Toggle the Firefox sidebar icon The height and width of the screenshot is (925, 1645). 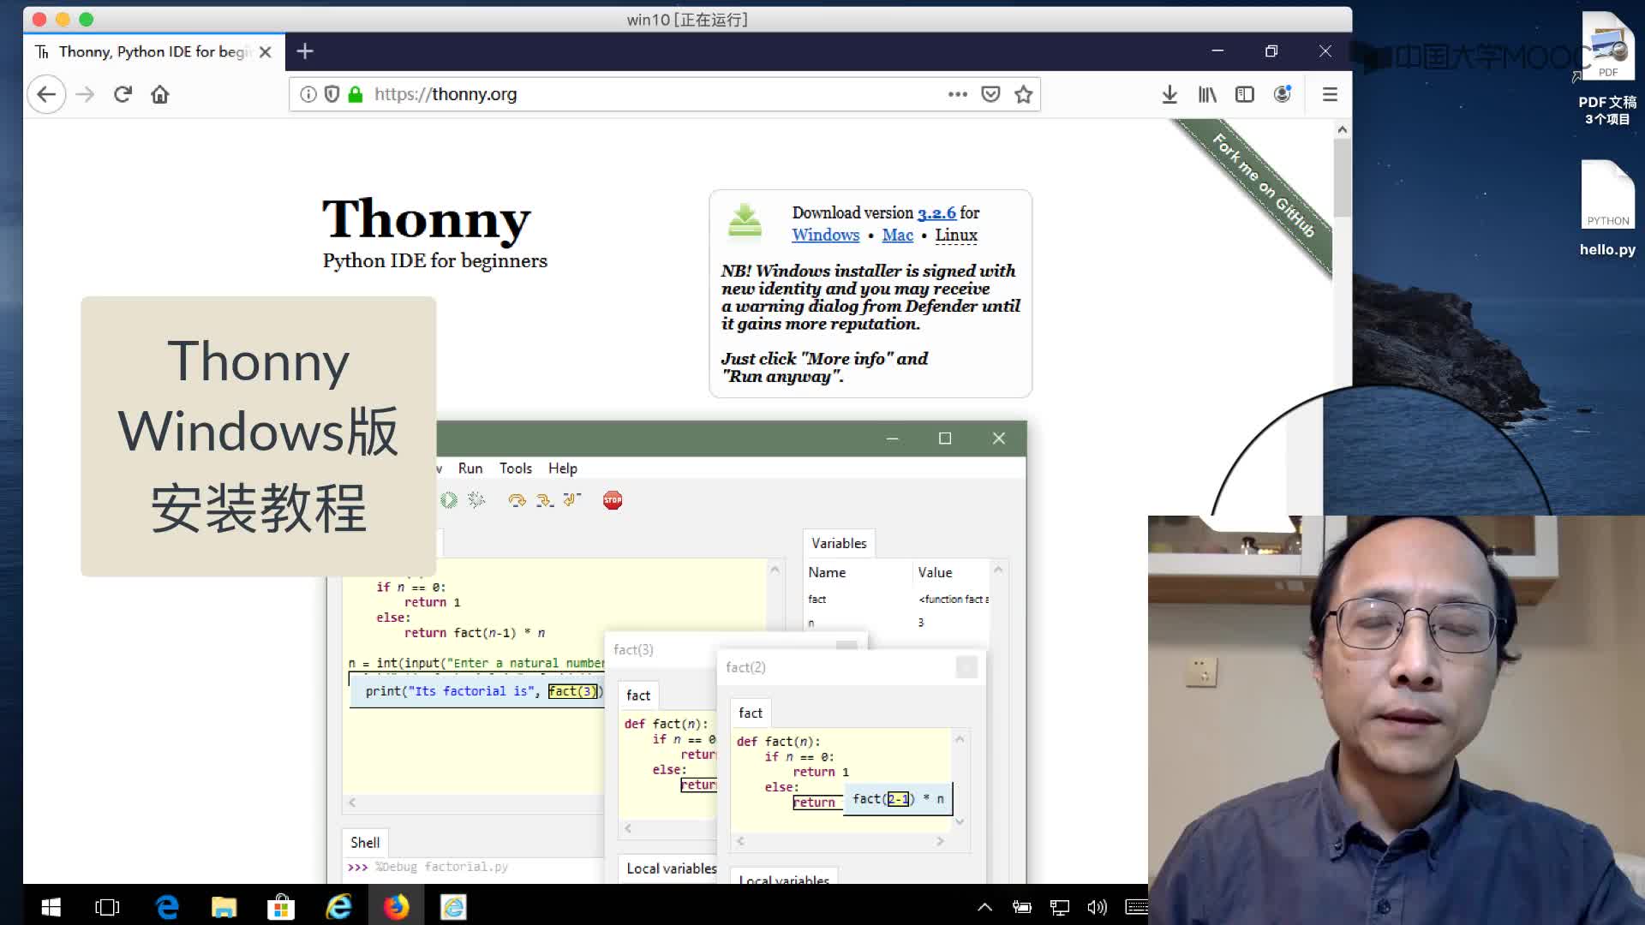(x=1245, y=94)
